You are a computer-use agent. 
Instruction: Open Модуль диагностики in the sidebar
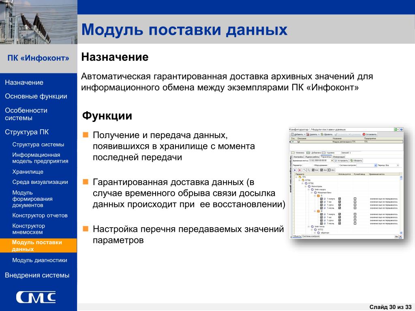pos(40,260)
